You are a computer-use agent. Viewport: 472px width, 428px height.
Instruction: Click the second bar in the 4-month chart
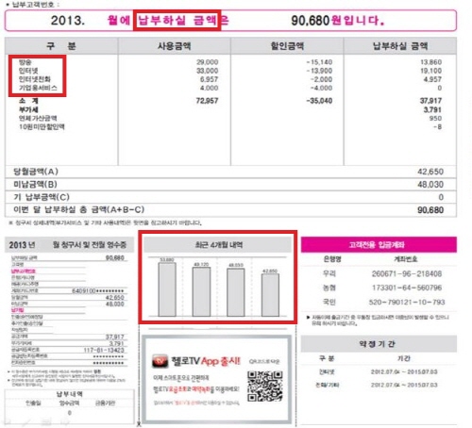click(x=201, y=291)
